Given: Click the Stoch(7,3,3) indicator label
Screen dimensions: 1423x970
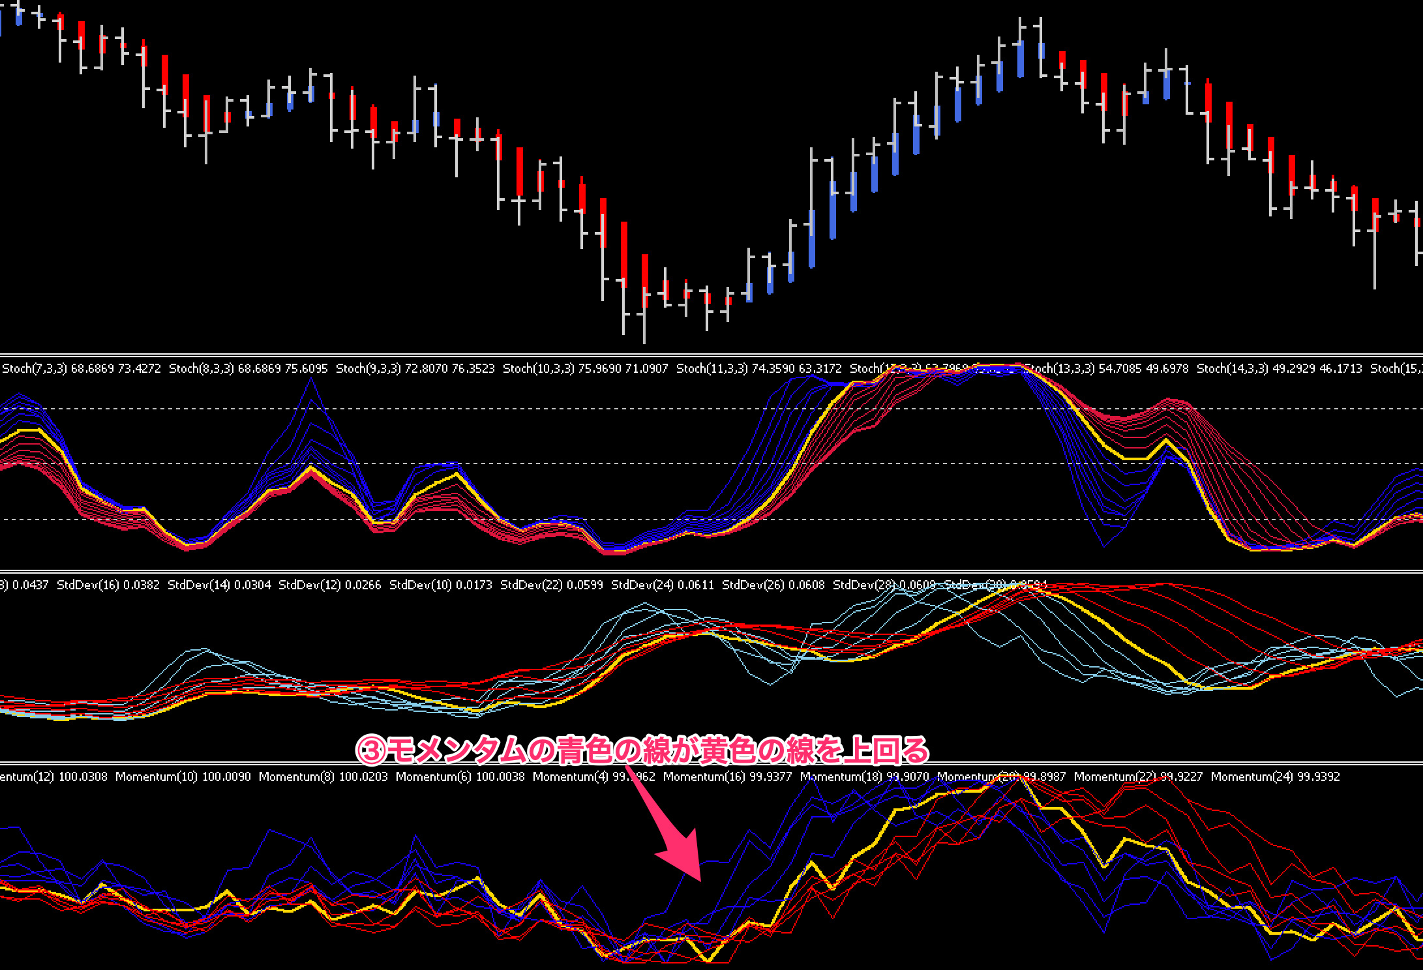Looking at the screenshot, I should tap(82, 368).
